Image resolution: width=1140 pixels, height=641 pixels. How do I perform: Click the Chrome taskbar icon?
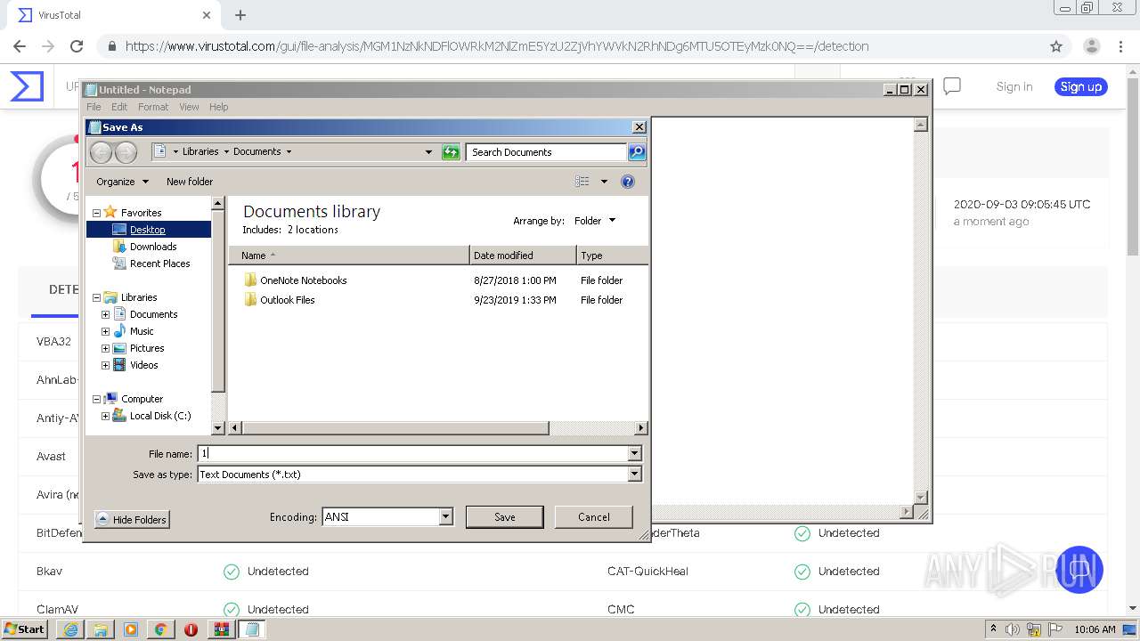pos(161,629)
